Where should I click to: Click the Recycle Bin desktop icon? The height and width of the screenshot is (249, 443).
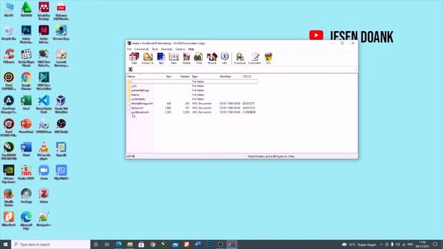click(x=9, y=33)
